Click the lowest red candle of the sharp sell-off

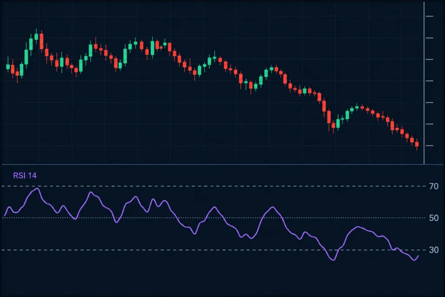[333, 126]
